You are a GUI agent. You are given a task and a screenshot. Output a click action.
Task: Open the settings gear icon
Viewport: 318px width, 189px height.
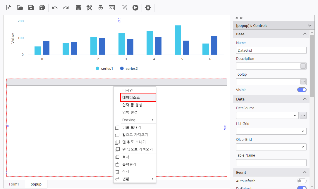(148, 8)
